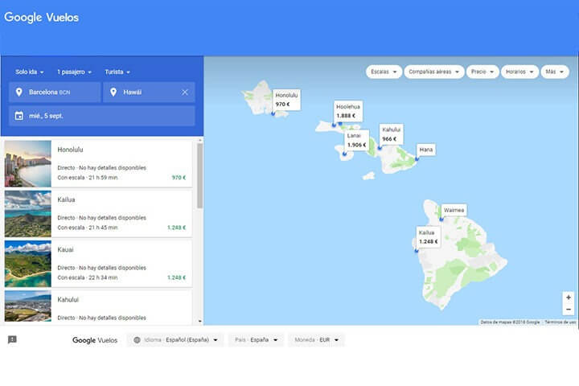Viewport: 579px width, 386px height.
Task: Zoom out the map with minus button
Action: tap(569, 309)
